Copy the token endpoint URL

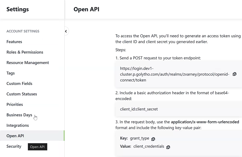click(235, 74)
